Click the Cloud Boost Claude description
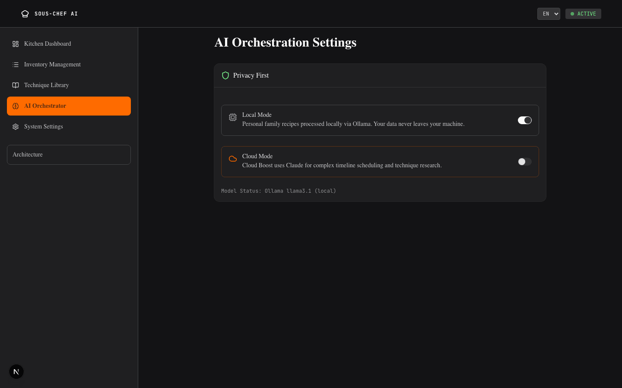Image resolution: width=622 pixels, height=388 pixels. pyautogui.click(x=342, y=165)
